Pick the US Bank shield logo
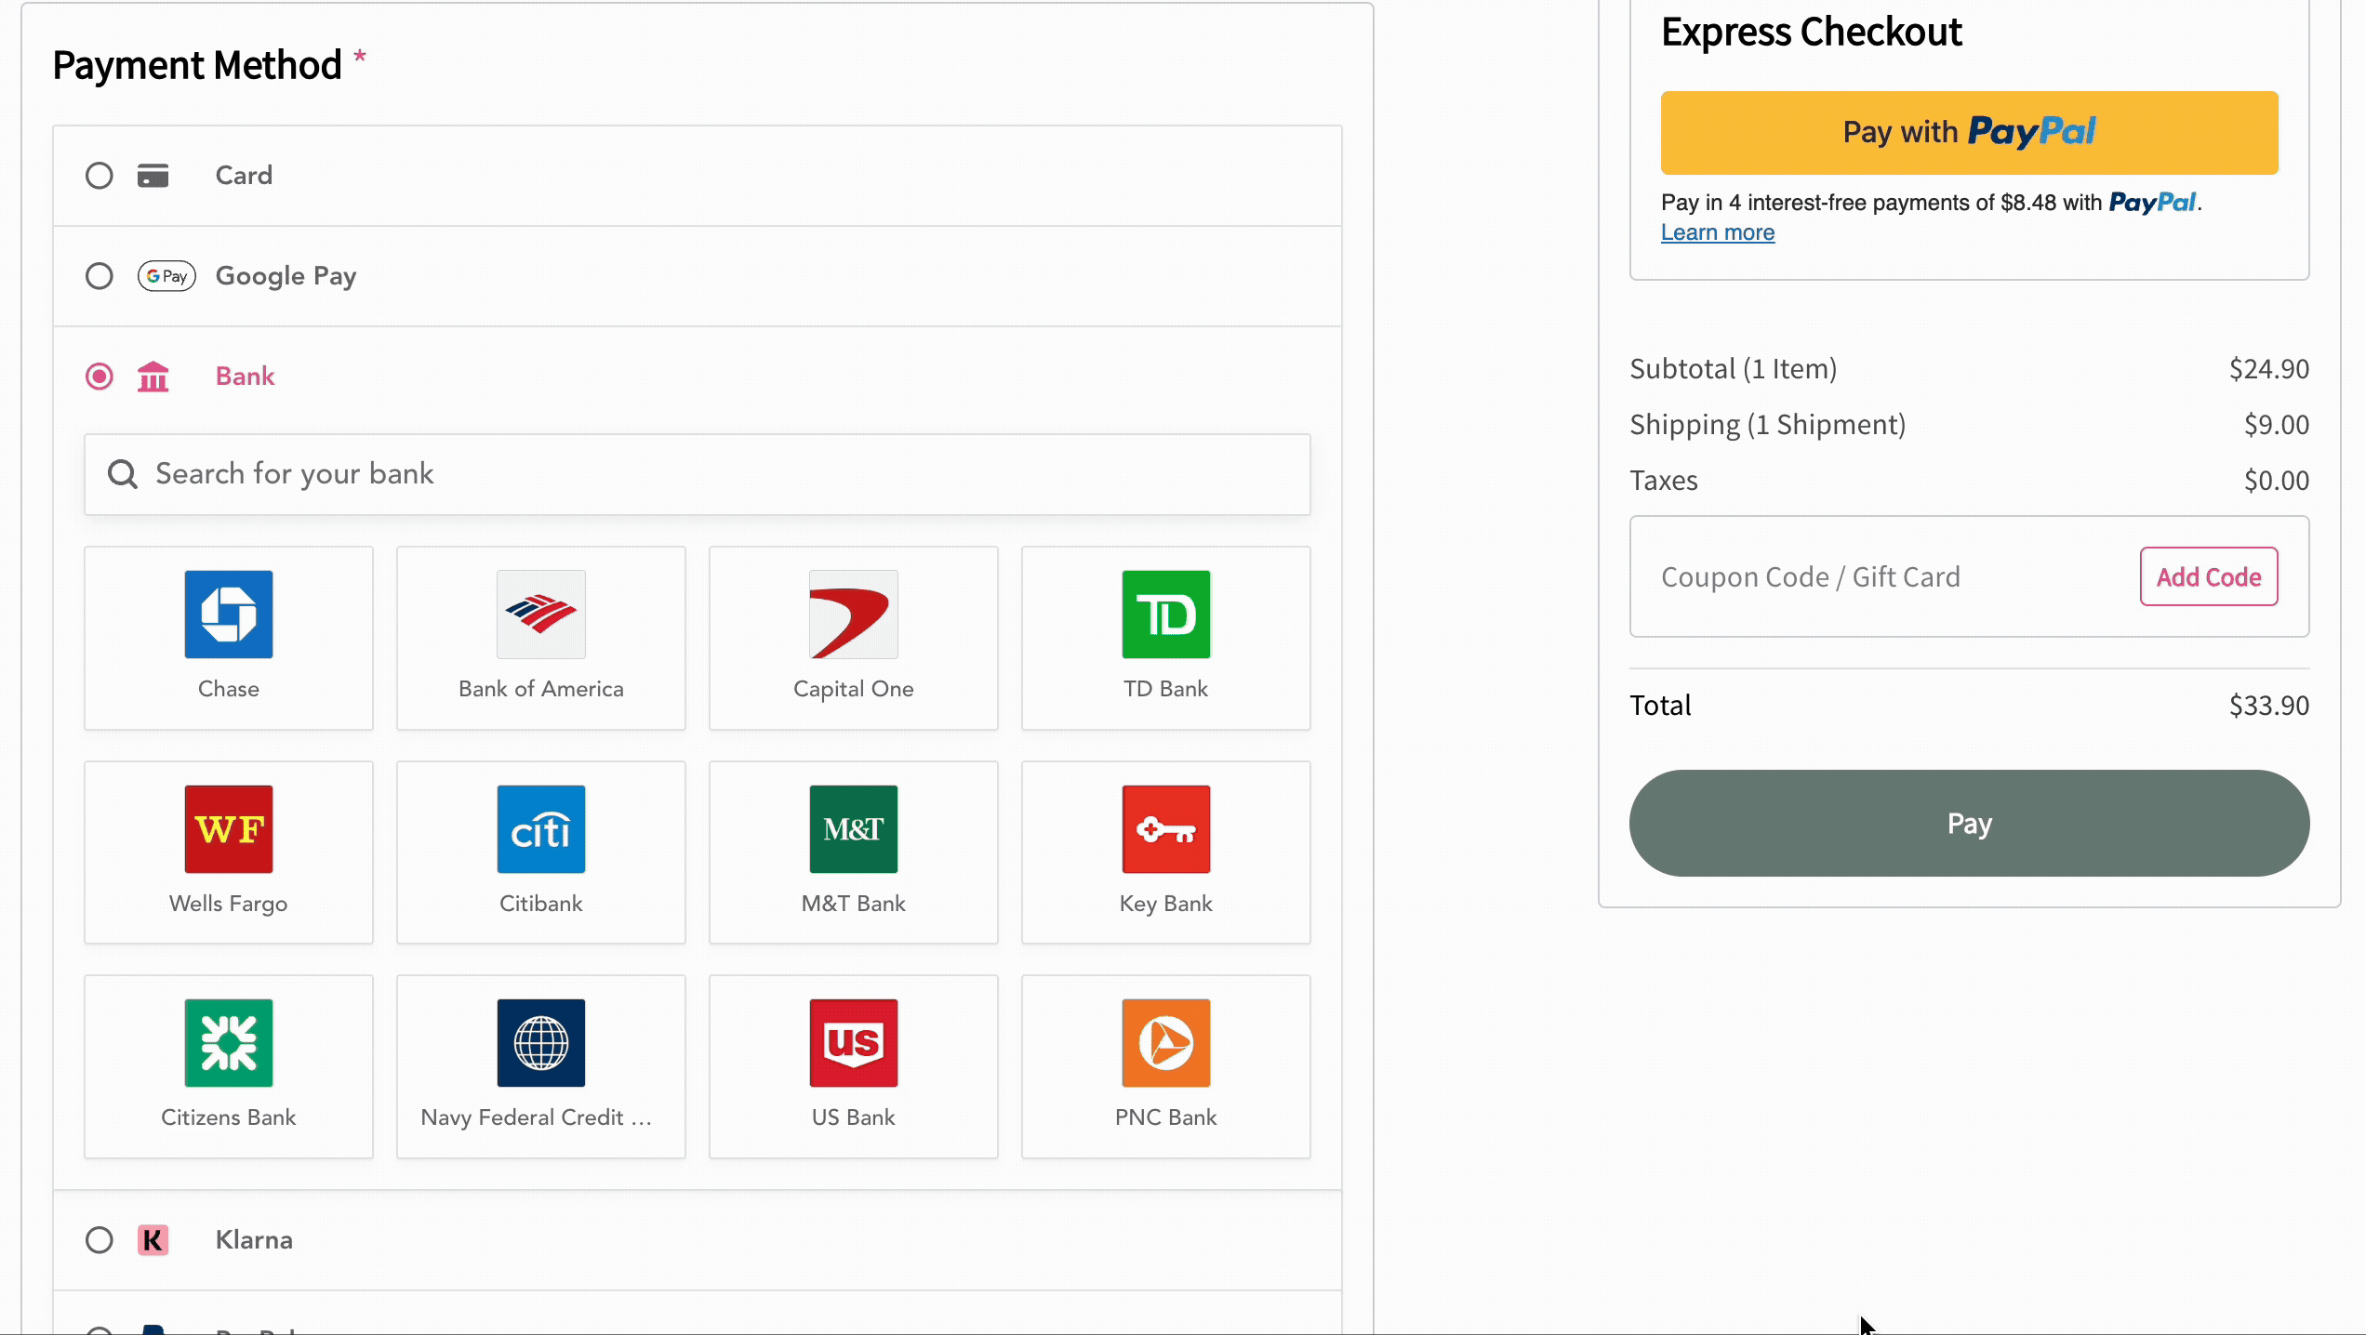This screenshot has width=2366, height=1335. (853, 1042)
